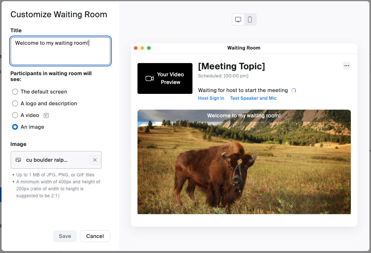This screenshot has width=371, height=253.
Task: Remove the uploaded cu boulder image
Action: [95, 160]
